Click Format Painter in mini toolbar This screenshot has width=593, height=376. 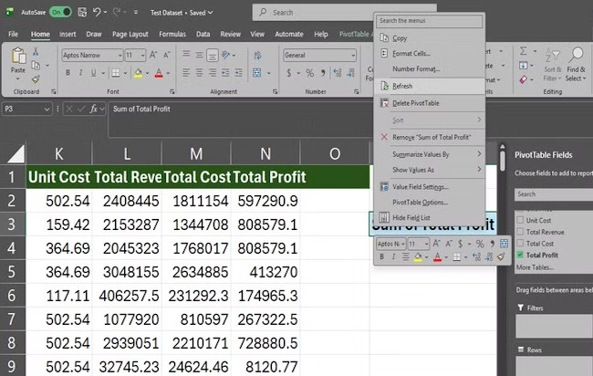tap(501, 257)
